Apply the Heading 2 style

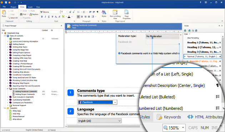[x=203, y=47]
